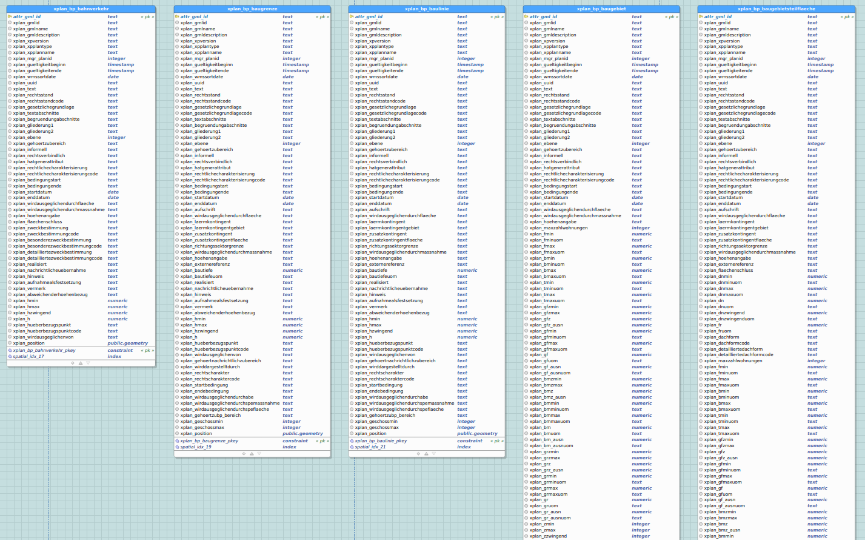Select xplan_bp_baulinie_pkey constraint row
Viewport: 865px width, 540px height.
(x=427, y=441)
